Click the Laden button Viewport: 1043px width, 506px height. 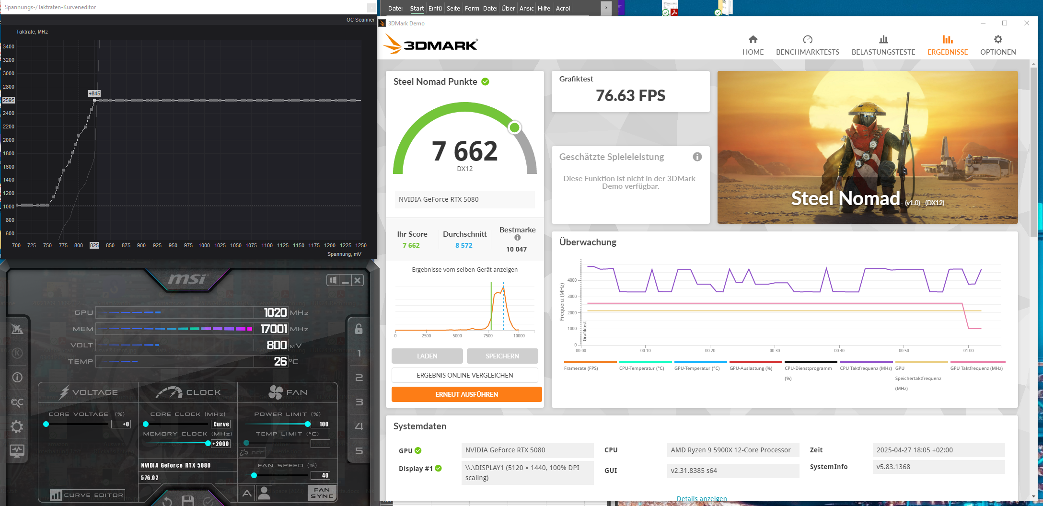coord(427,356)
